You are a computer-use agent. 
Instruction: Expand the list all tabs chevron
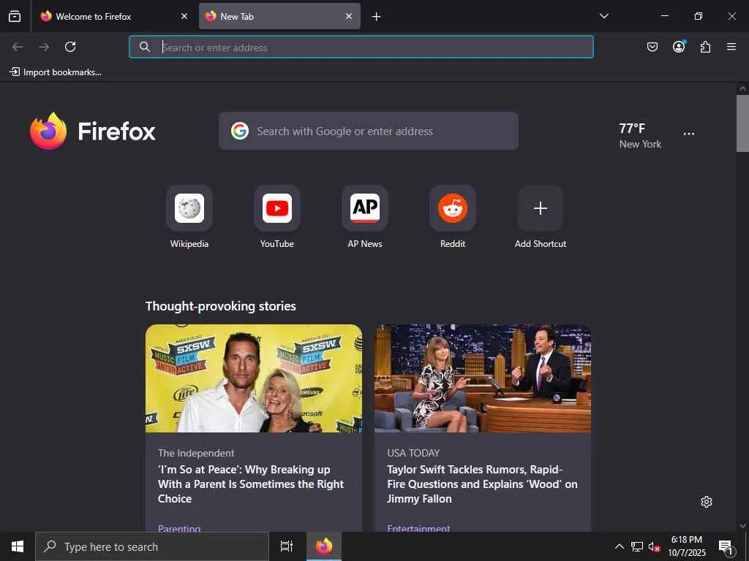coord(604,16)
